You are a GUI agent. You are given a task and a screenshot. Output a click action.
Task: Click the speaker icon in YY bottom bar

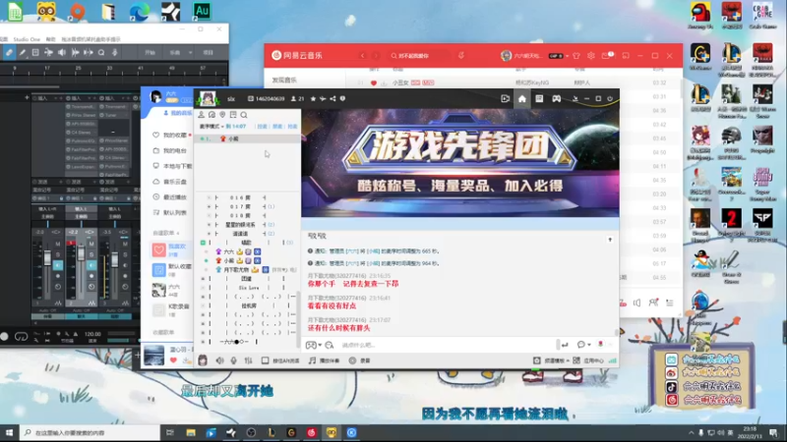(219, 360)
